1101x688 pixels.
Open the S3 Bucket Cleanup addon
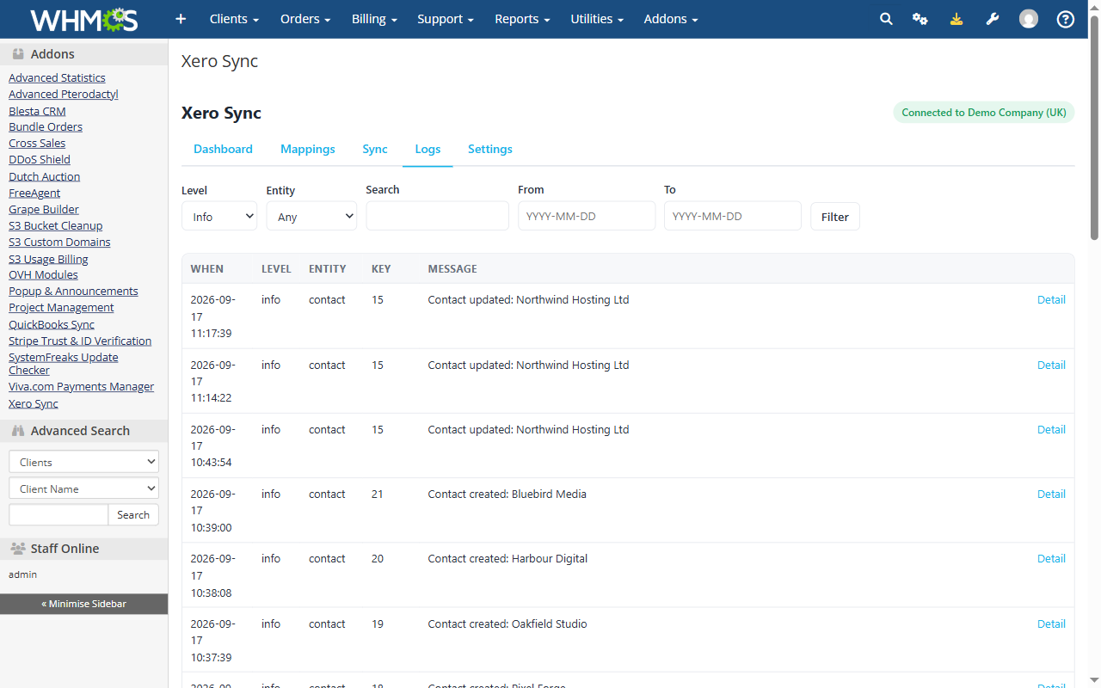pyautogui.click(x=56, y=225)
